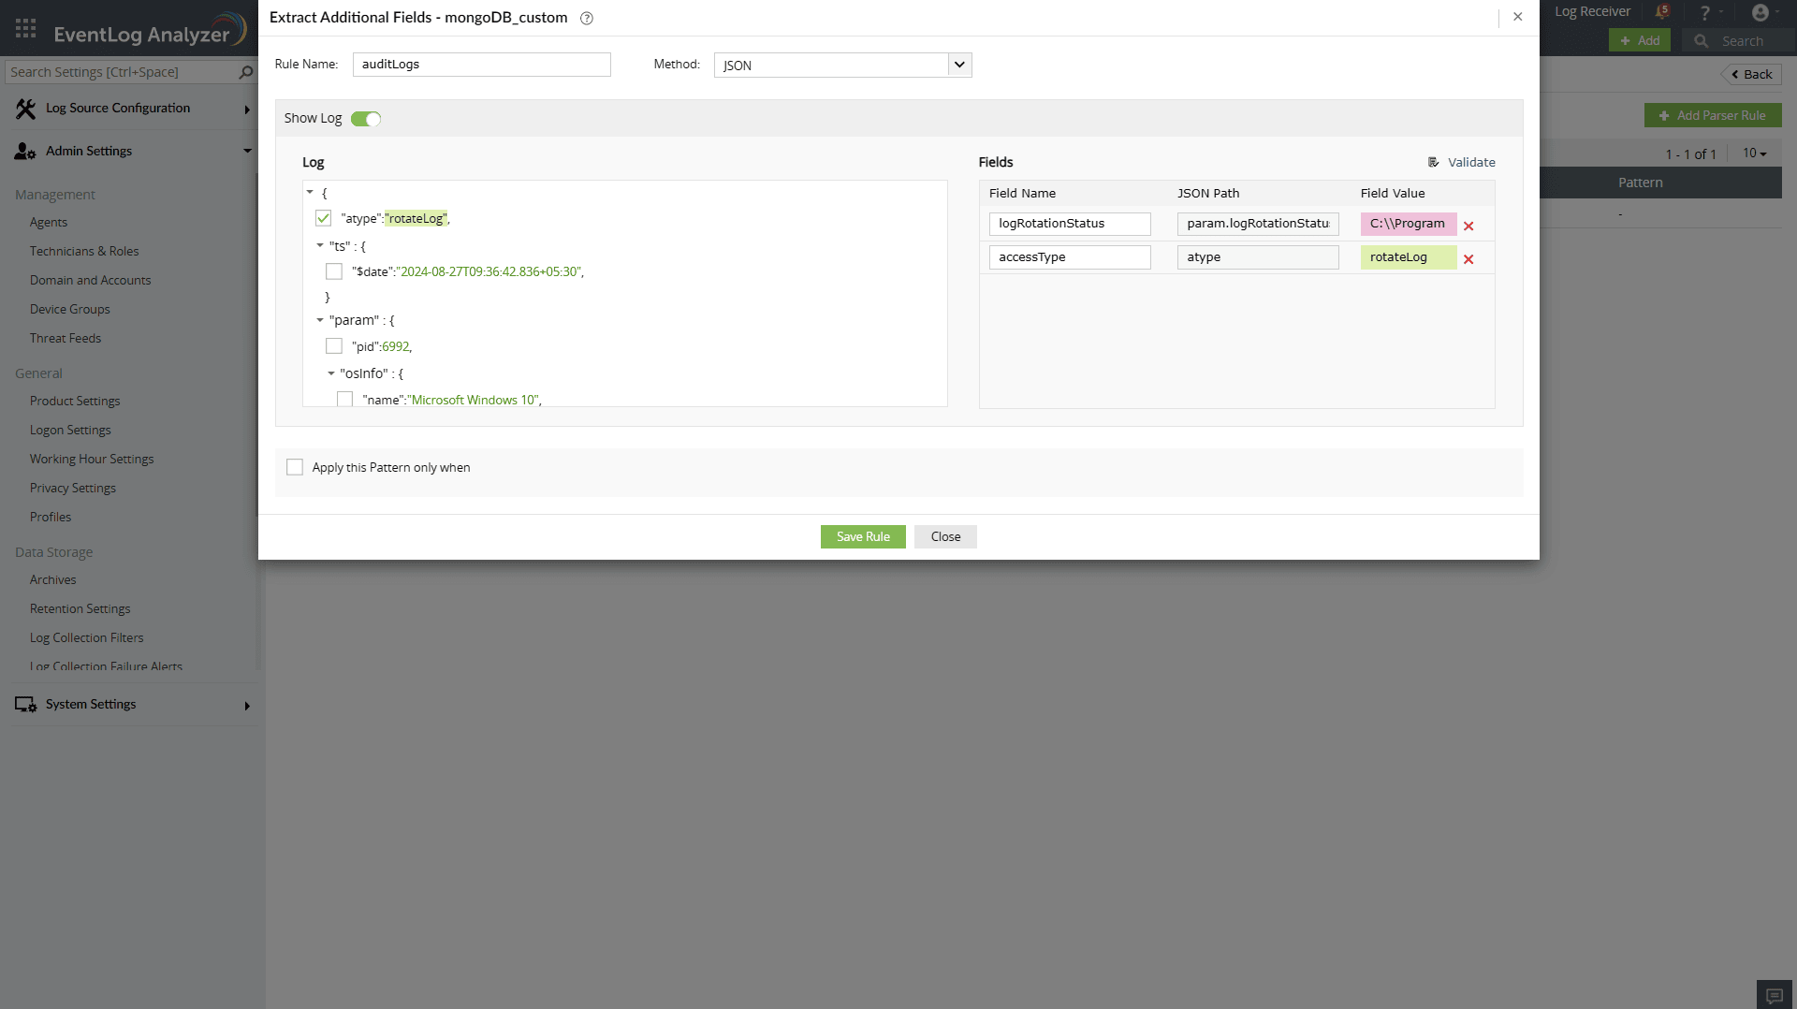Collapse the param tree node
This screenshot has height=1009, width=1797.
pyautogui.click(x=320, y=320)
